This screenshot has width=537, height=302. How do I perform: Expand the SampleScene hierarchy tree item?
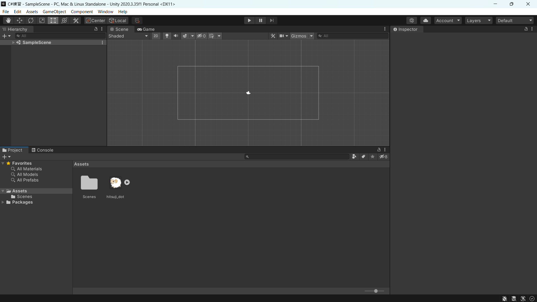[x=13, y=42]
